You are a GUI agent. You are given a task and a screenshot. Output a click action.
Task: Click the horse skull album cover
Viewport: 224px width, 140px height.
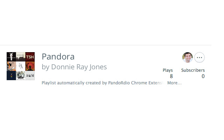pyautogui.click(x=11, y=57)
